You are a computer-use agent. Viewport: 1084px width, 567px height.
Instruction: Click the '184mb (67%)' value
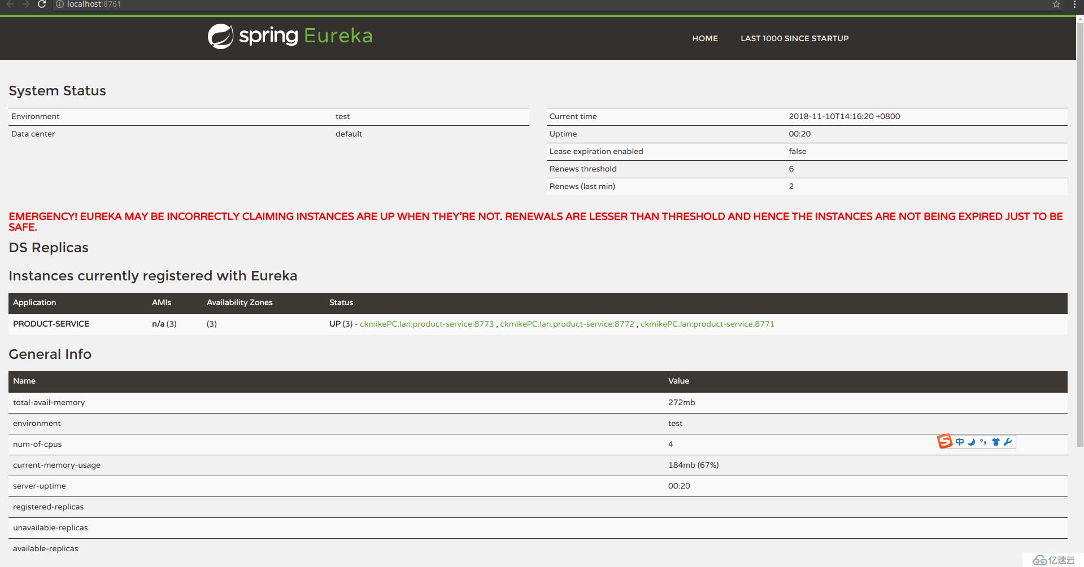click(693, 465)
